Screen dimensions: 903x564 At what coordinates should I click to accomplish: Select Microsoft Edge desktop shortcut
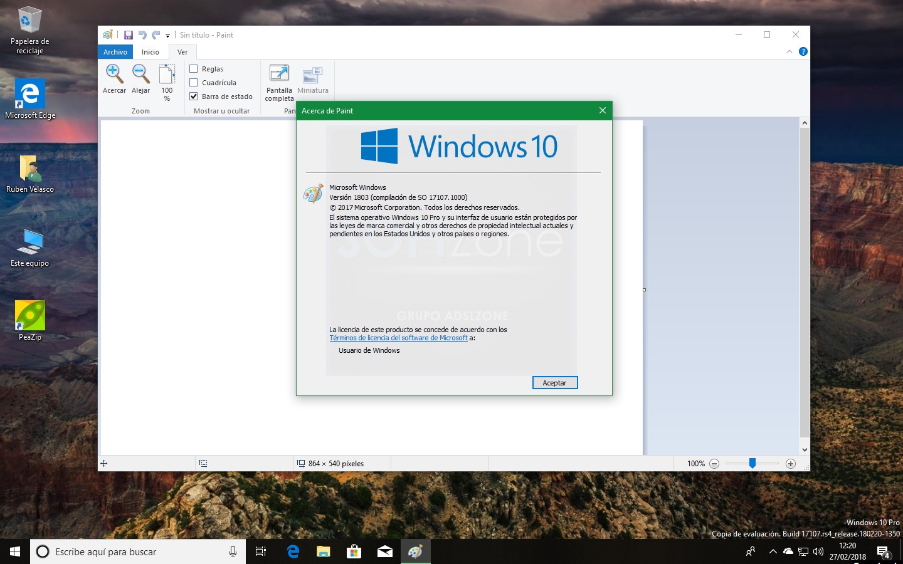[30, 99]
